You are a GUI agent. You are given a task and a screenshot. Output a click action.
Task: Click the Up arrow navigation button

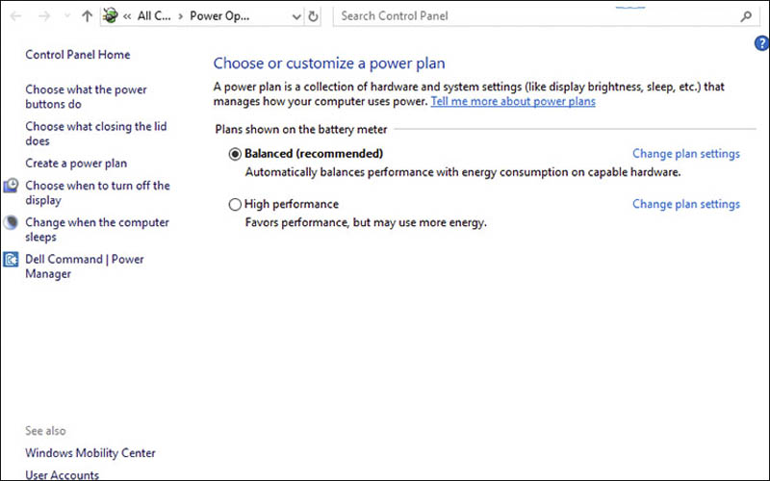(x=88, y=16)
